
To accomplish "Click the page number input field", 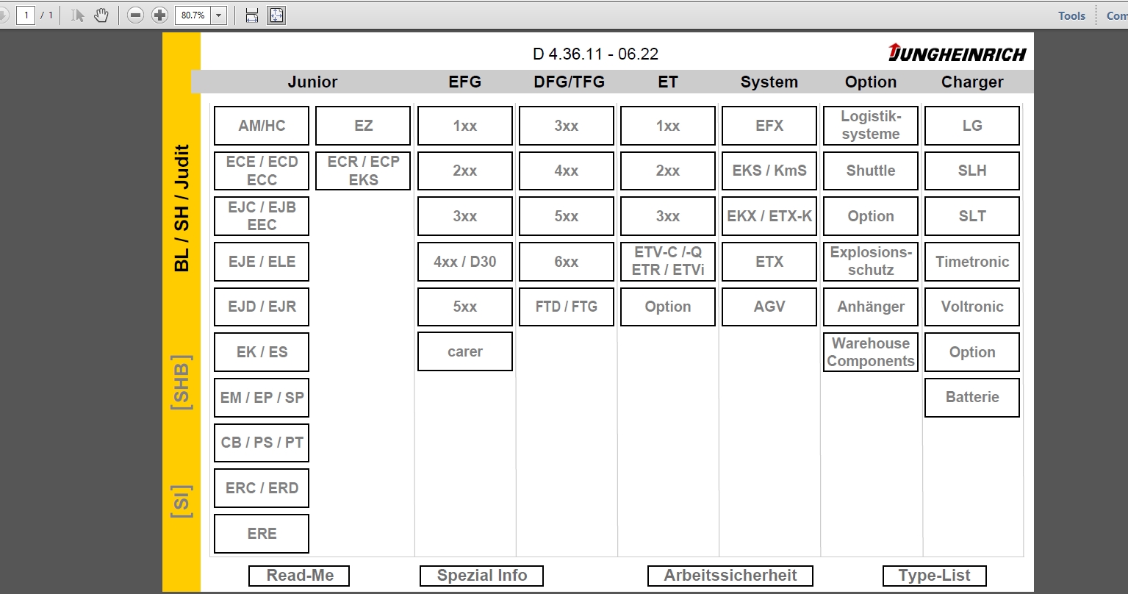I will [26, 15].
